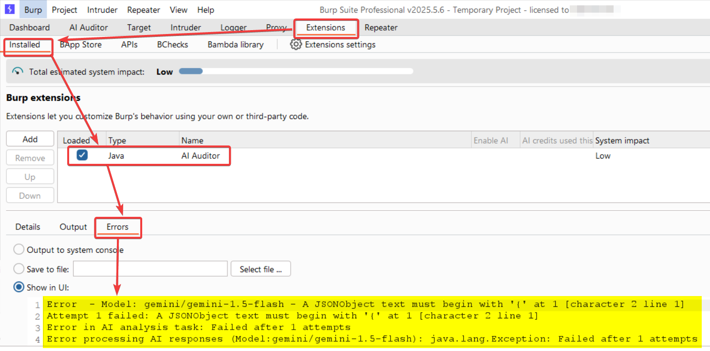
Task: Switch to the Repeater tab
Action: (381, 28)
